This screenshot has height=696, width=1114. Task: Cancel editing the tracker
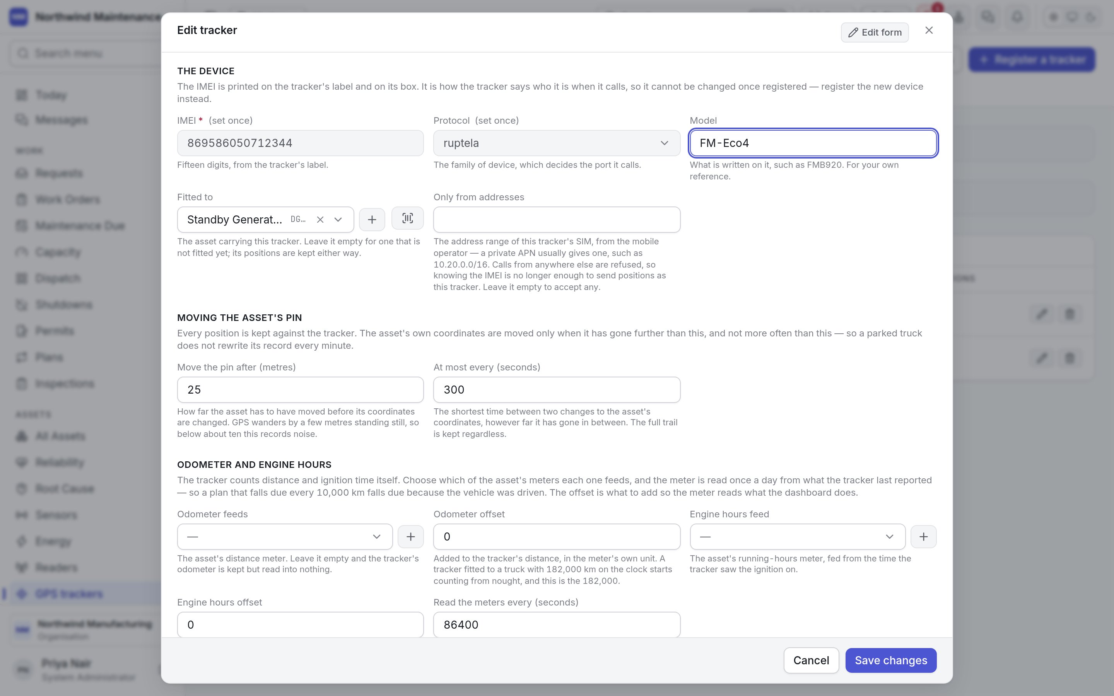pos(811,660)
